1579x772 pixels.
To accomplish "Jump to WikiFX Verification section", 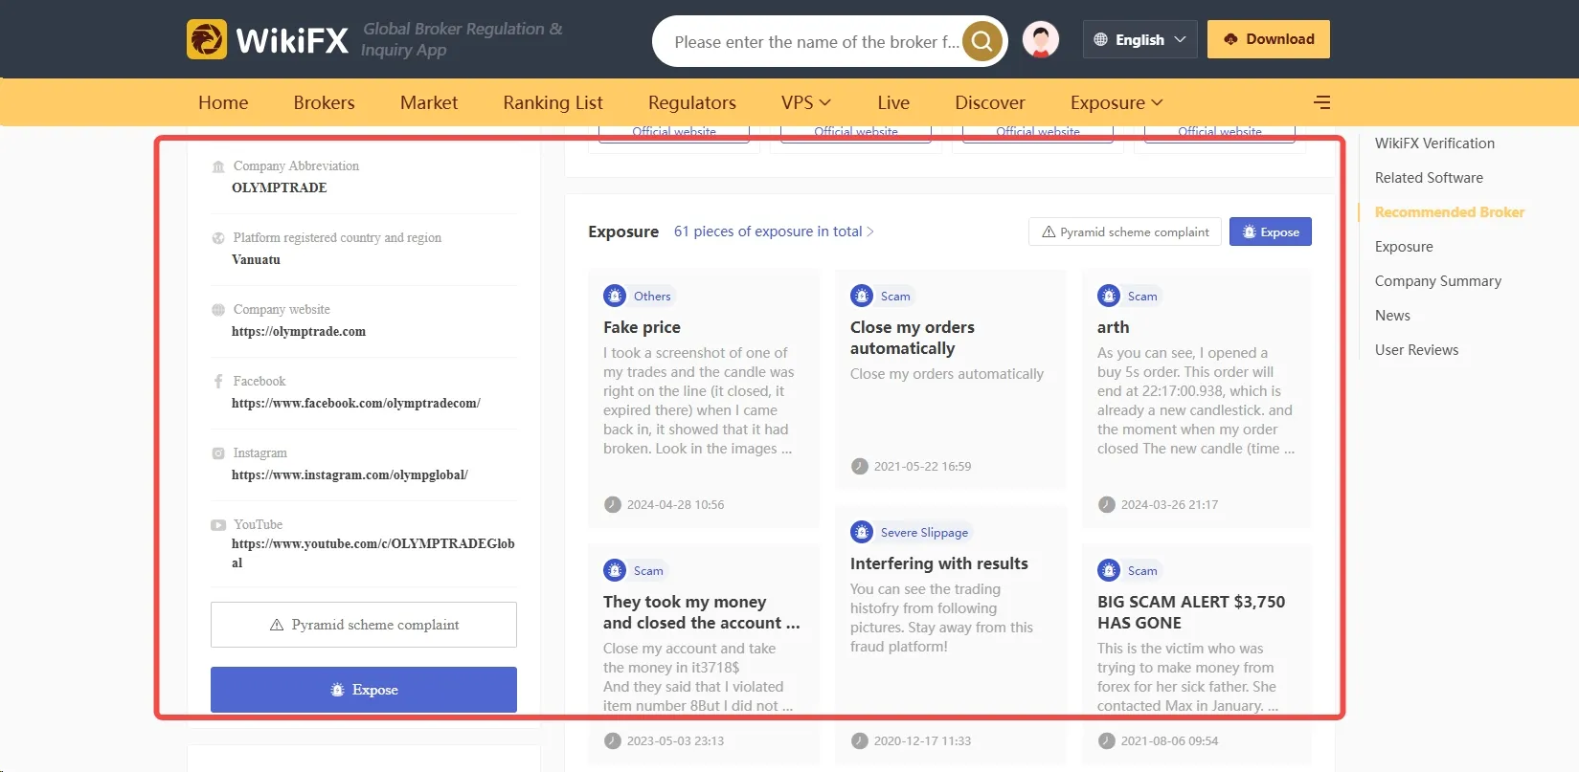I will point(1434,143).
